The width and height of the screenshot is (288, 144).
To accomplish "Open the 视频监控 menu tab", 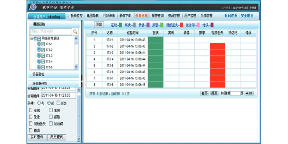I will [x=77, y=16].
